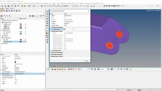The image size is (162, 91).
Task: Open the Auto mode dropdown
Action: coord(87,69)
